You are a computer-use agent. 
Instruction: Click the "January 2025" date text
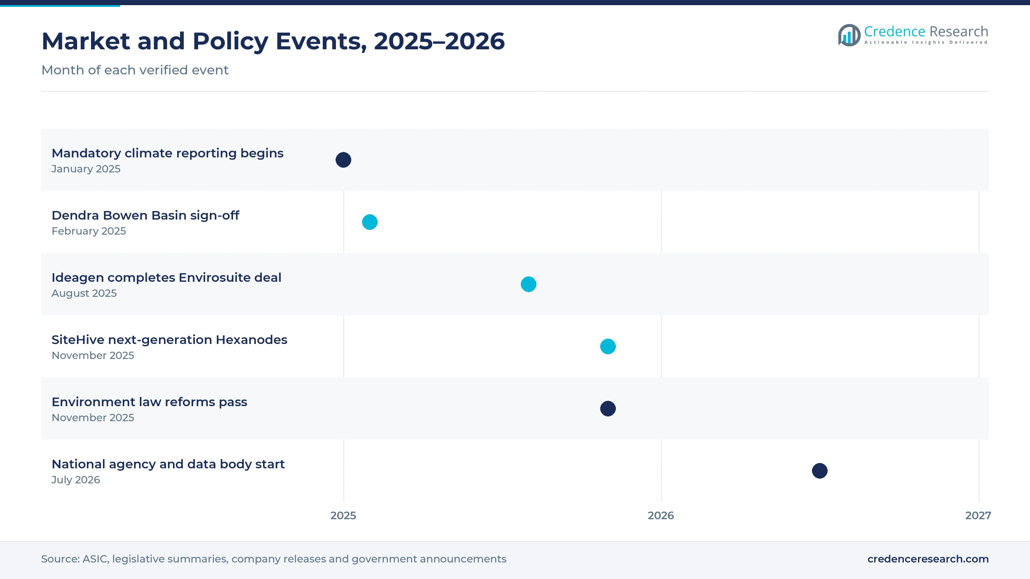[x=86, y=169]
